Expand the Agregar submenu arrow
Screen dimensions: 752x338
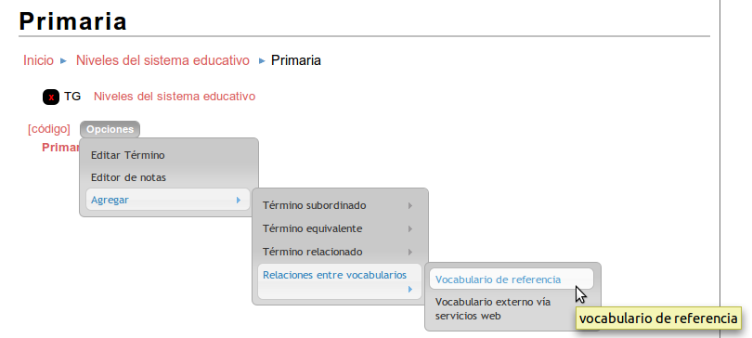pos(239,200)
